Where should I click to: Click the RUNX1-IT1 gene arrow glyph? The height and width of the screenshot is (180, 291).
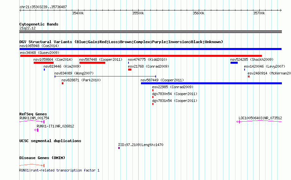click(36, 130)
